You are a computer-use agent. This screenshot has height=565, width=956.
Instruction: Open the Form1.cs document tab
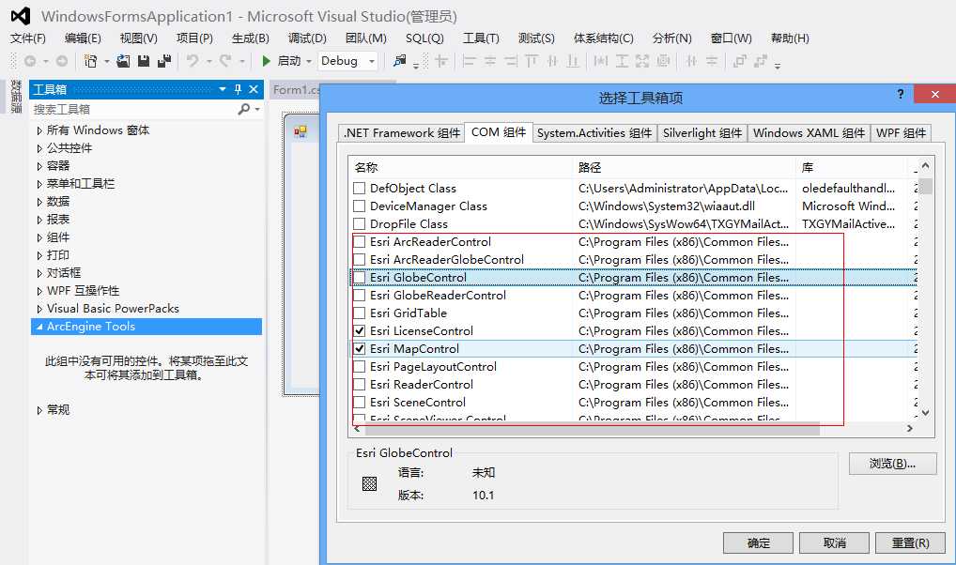pyautogui.click(x=296, y=89)
